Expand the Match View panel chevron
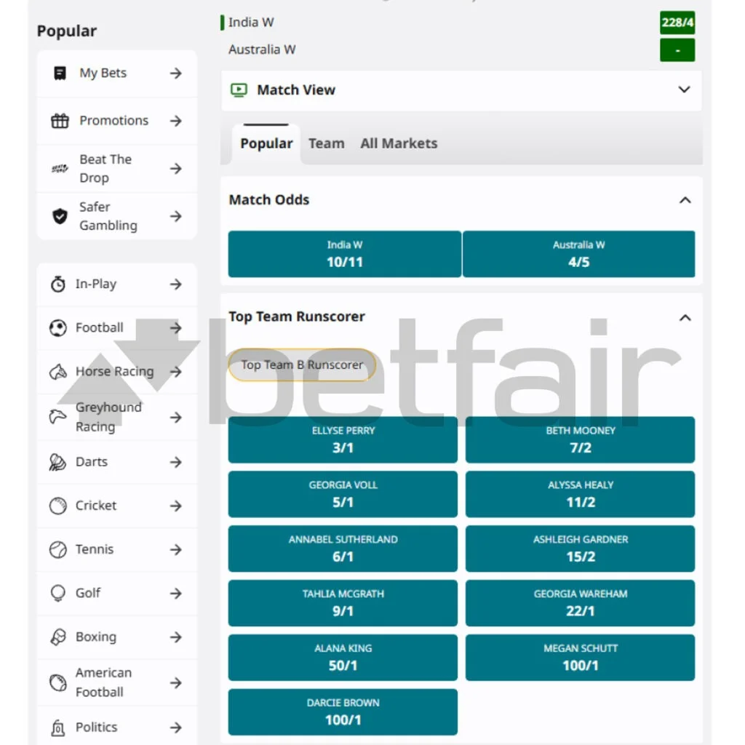 pyautogui.click(x=684, y=89)
